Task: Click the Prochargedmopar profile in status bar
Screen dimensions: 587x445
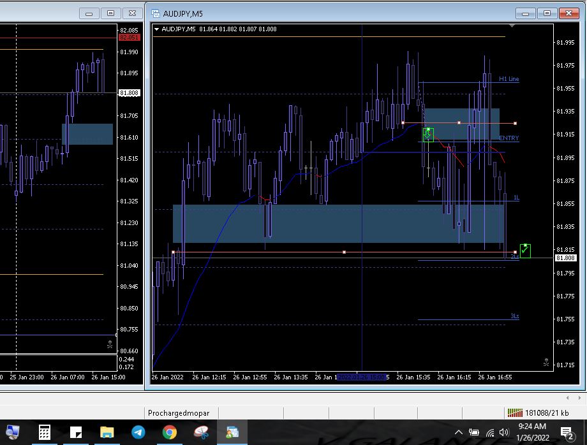Action: 179,412
